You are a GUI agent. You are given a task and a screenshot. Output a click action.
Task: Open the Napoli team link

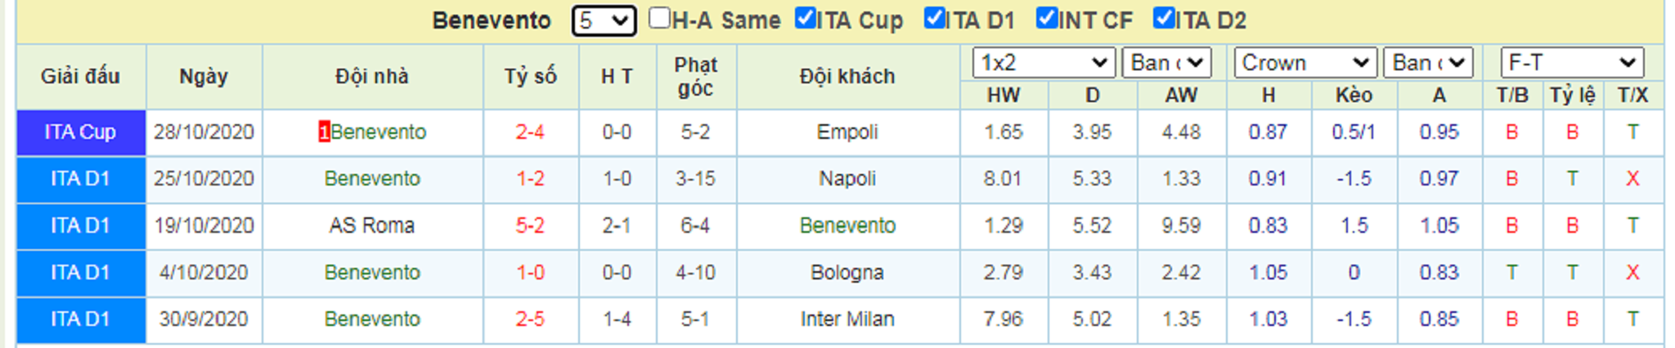coord(847,179)
